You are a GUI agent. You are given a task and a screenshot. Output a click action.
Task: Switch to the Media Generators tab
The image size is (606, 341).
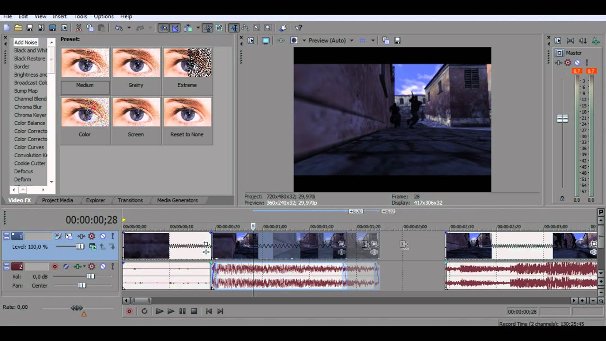pos(178,200)
